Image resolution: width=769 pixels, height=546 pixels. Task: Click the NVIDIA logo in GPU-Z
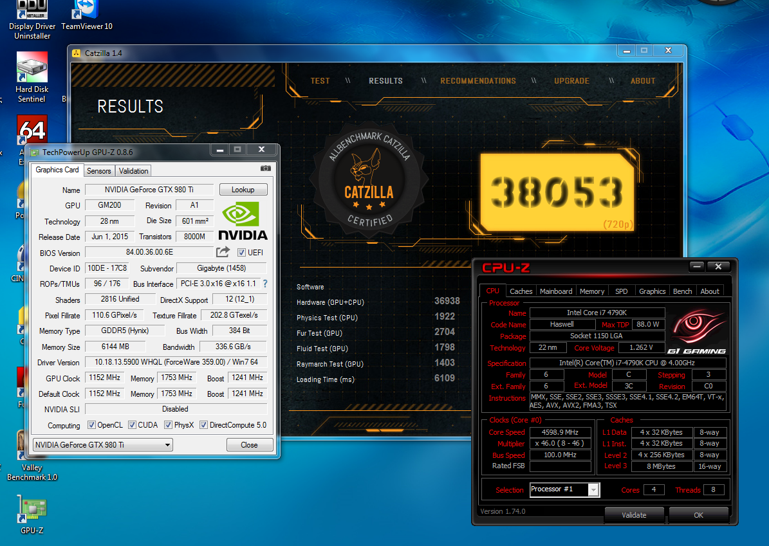coord(243,221)
